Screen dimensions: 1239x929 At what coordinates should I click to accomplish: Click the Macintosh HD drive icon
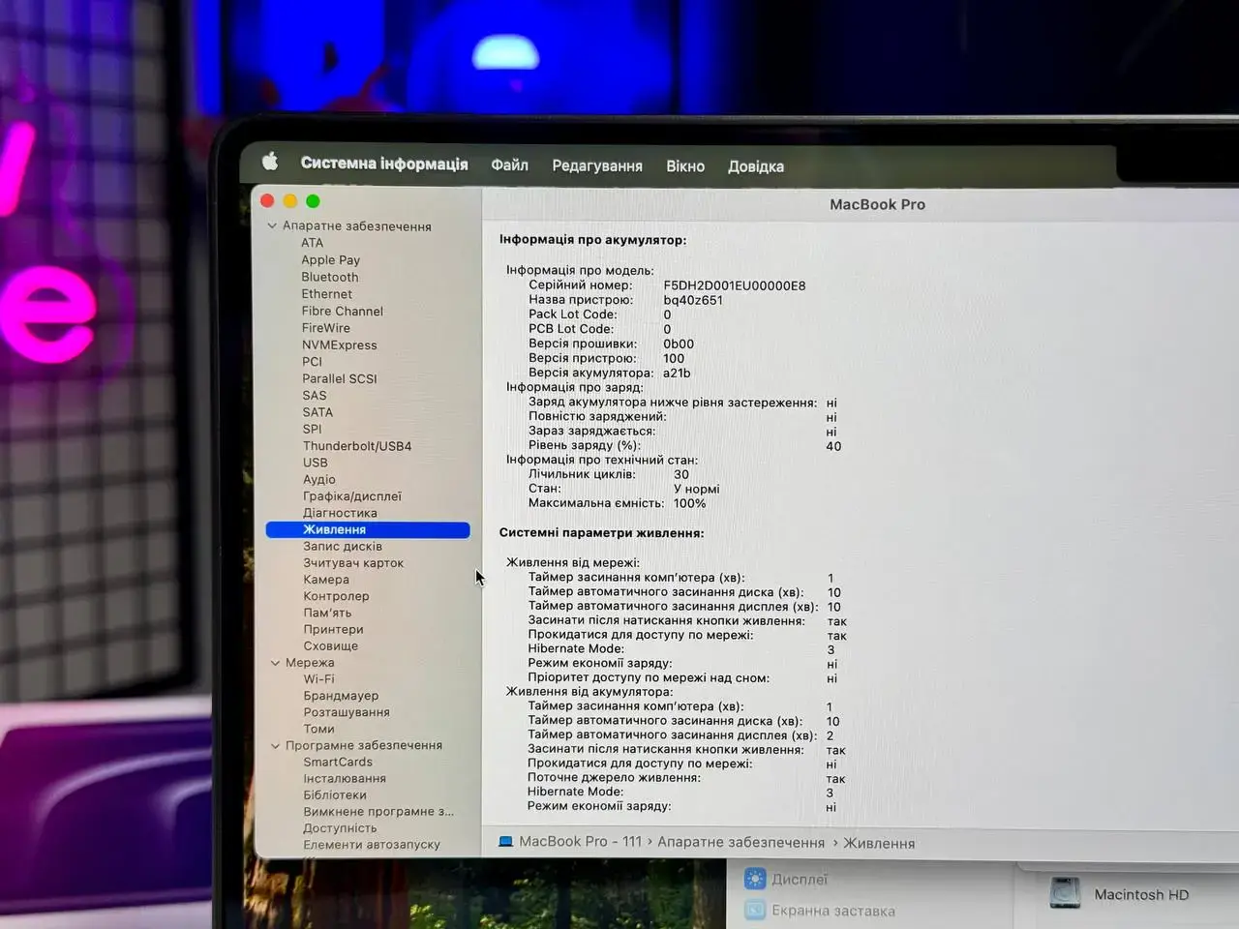point(1065,892)
